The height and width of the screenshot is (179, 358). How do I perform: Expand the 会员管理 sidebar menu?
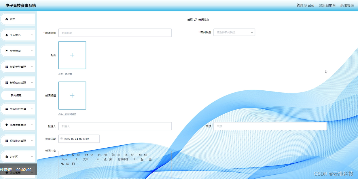[18, 51]
